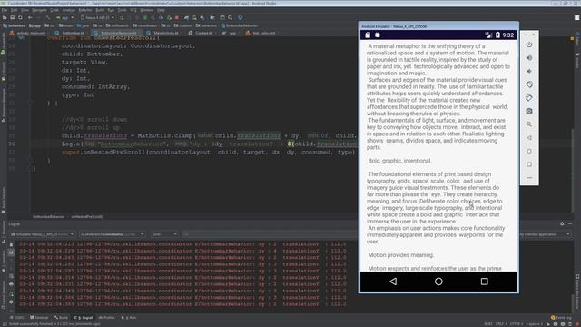This screenshot has height=327, width=581.
Task: Click the Logcat restart icon
Action: 11,293
